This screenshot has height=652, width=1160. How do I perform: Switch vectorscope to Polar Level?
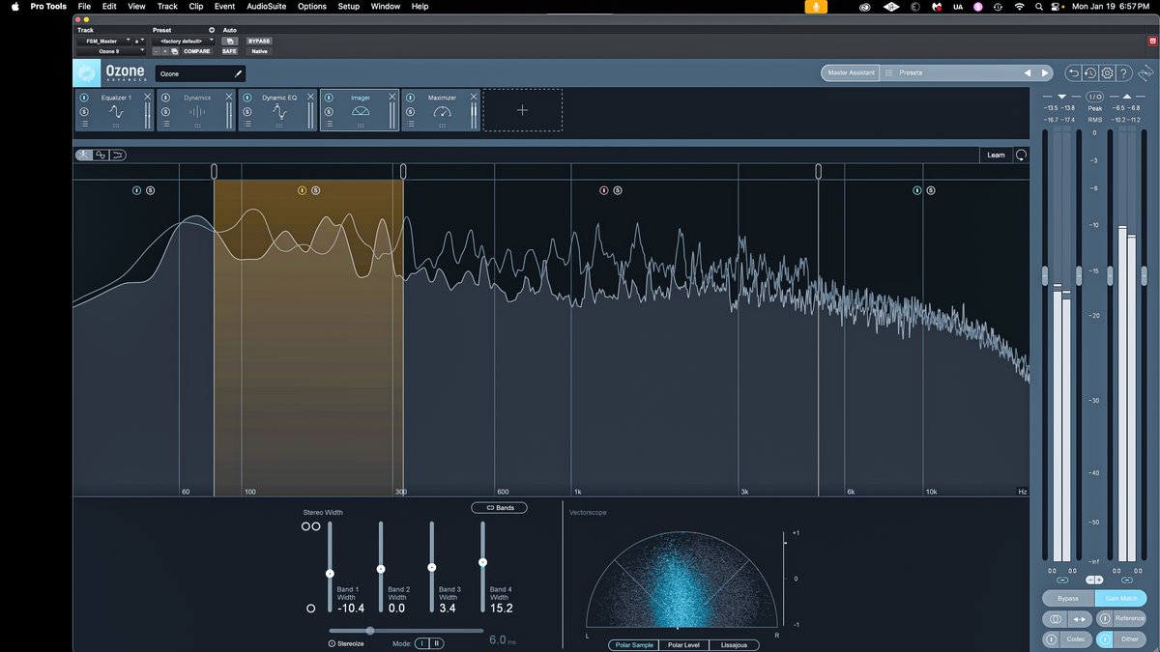click(x=683, y=644)
